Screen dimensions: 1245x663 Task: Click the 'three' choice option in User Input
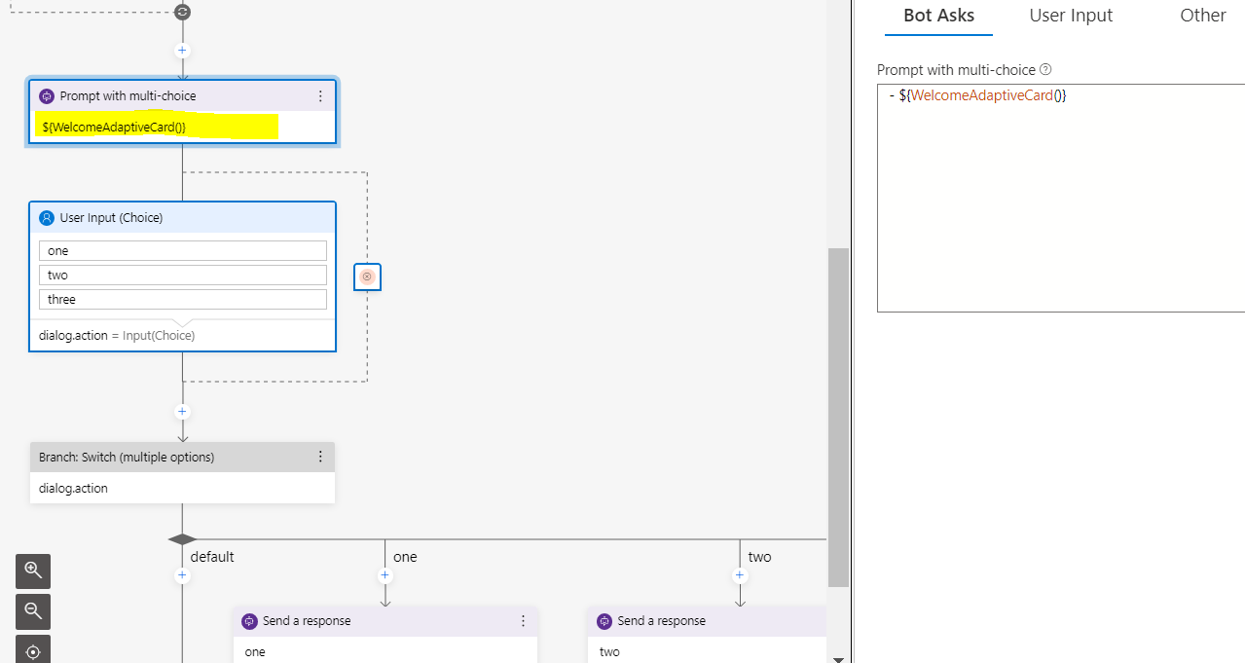point(183,300)
